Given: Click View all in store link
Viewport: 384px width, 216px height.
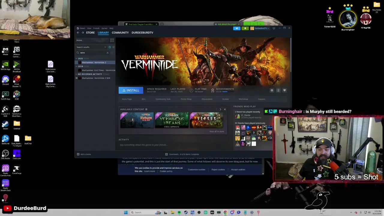Looking at the screenshot, I should pos(217,131).
